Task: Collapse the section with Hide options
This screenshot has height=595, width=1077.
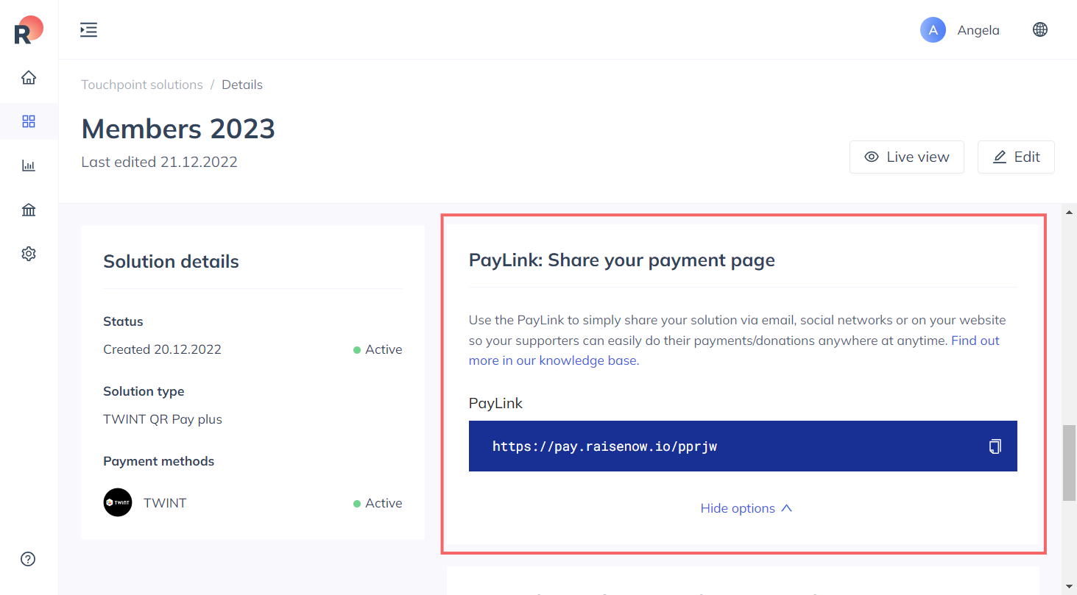Action: coord(746,508)
